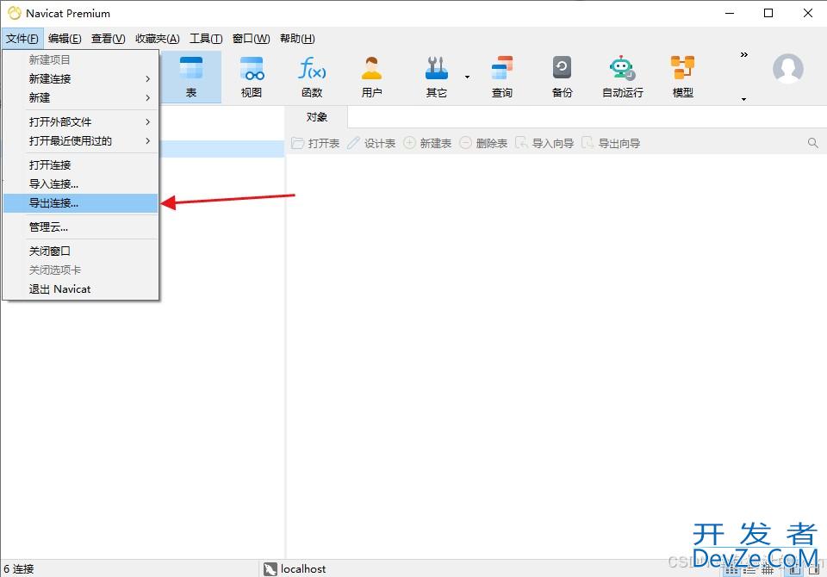The height and width of the screenshot is (577, 827).
Task: Switch to the 对象 tab
Action: pyautogui.click(x=317, y=117)
